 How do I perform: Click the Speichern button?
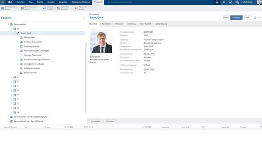[x=96, y=122]
